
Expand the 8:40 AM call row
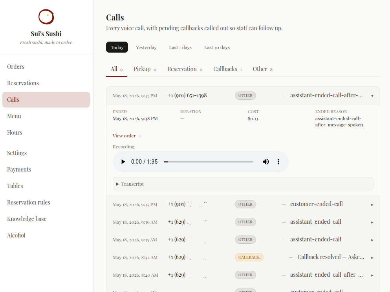coord(243,275)
